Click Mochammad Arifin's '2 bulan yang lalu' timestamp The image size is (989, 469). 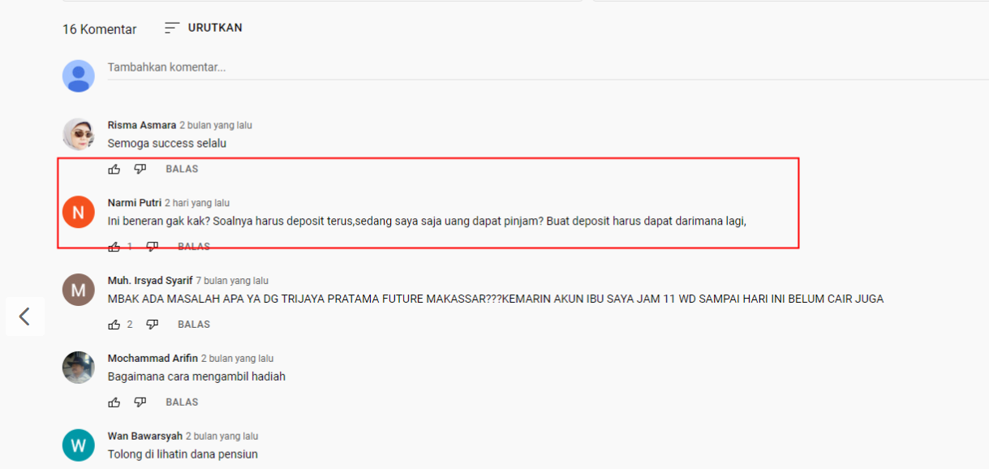tap(238, 359)
